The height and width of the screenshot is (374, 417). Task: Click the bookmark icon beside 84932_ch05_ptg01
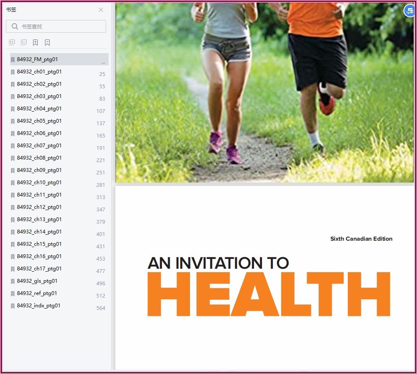pyautogui.click(x=12, y=121)
